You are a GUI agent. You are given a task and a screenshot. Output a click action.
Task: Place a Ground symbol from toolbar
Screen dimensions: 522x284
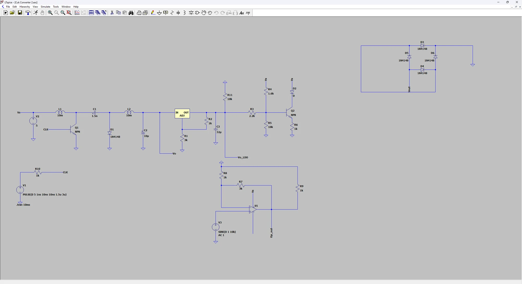(x=159, y=13)
